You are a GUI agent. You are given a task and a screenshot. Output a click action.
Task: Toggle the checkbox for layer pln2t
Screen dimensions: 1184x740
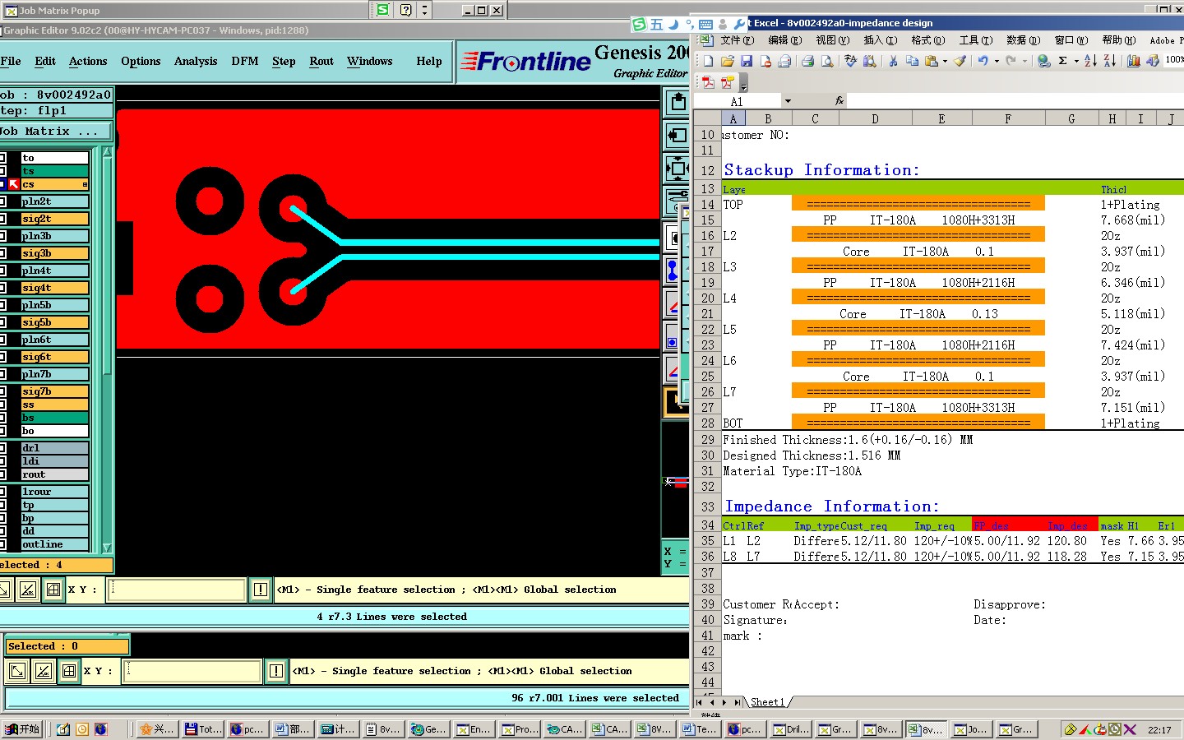[x=3, y=201]
